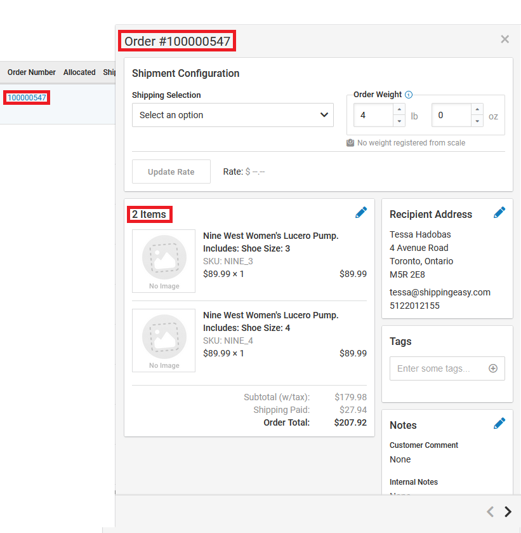Viewport: 521px width, 533px height.
Task: Open the Notes editor pencil icon
Action: pos(499,422)
